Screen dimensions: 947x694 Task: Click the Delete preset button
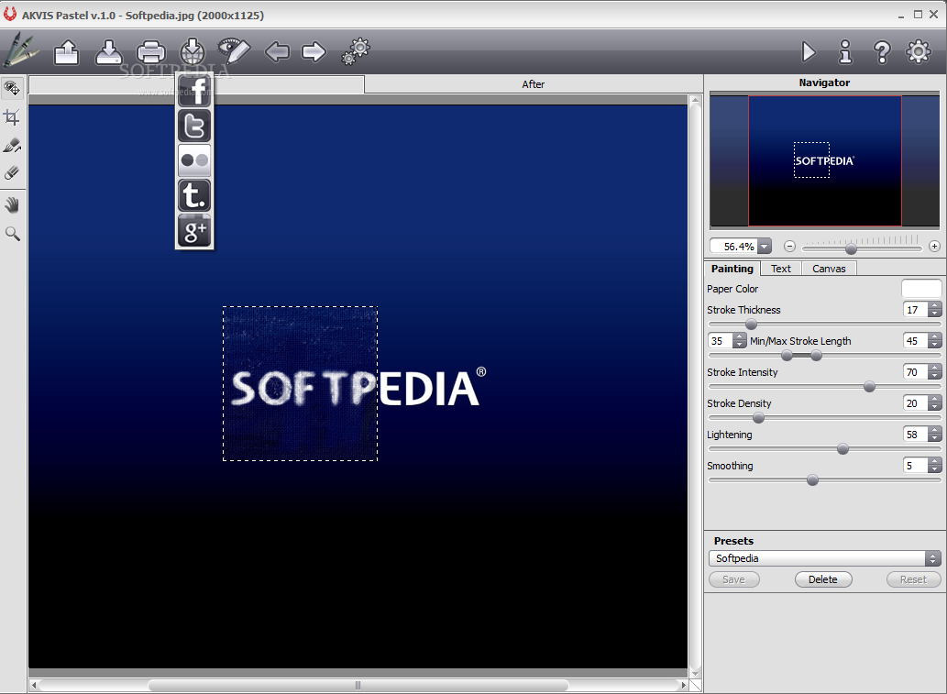(823, 579)
